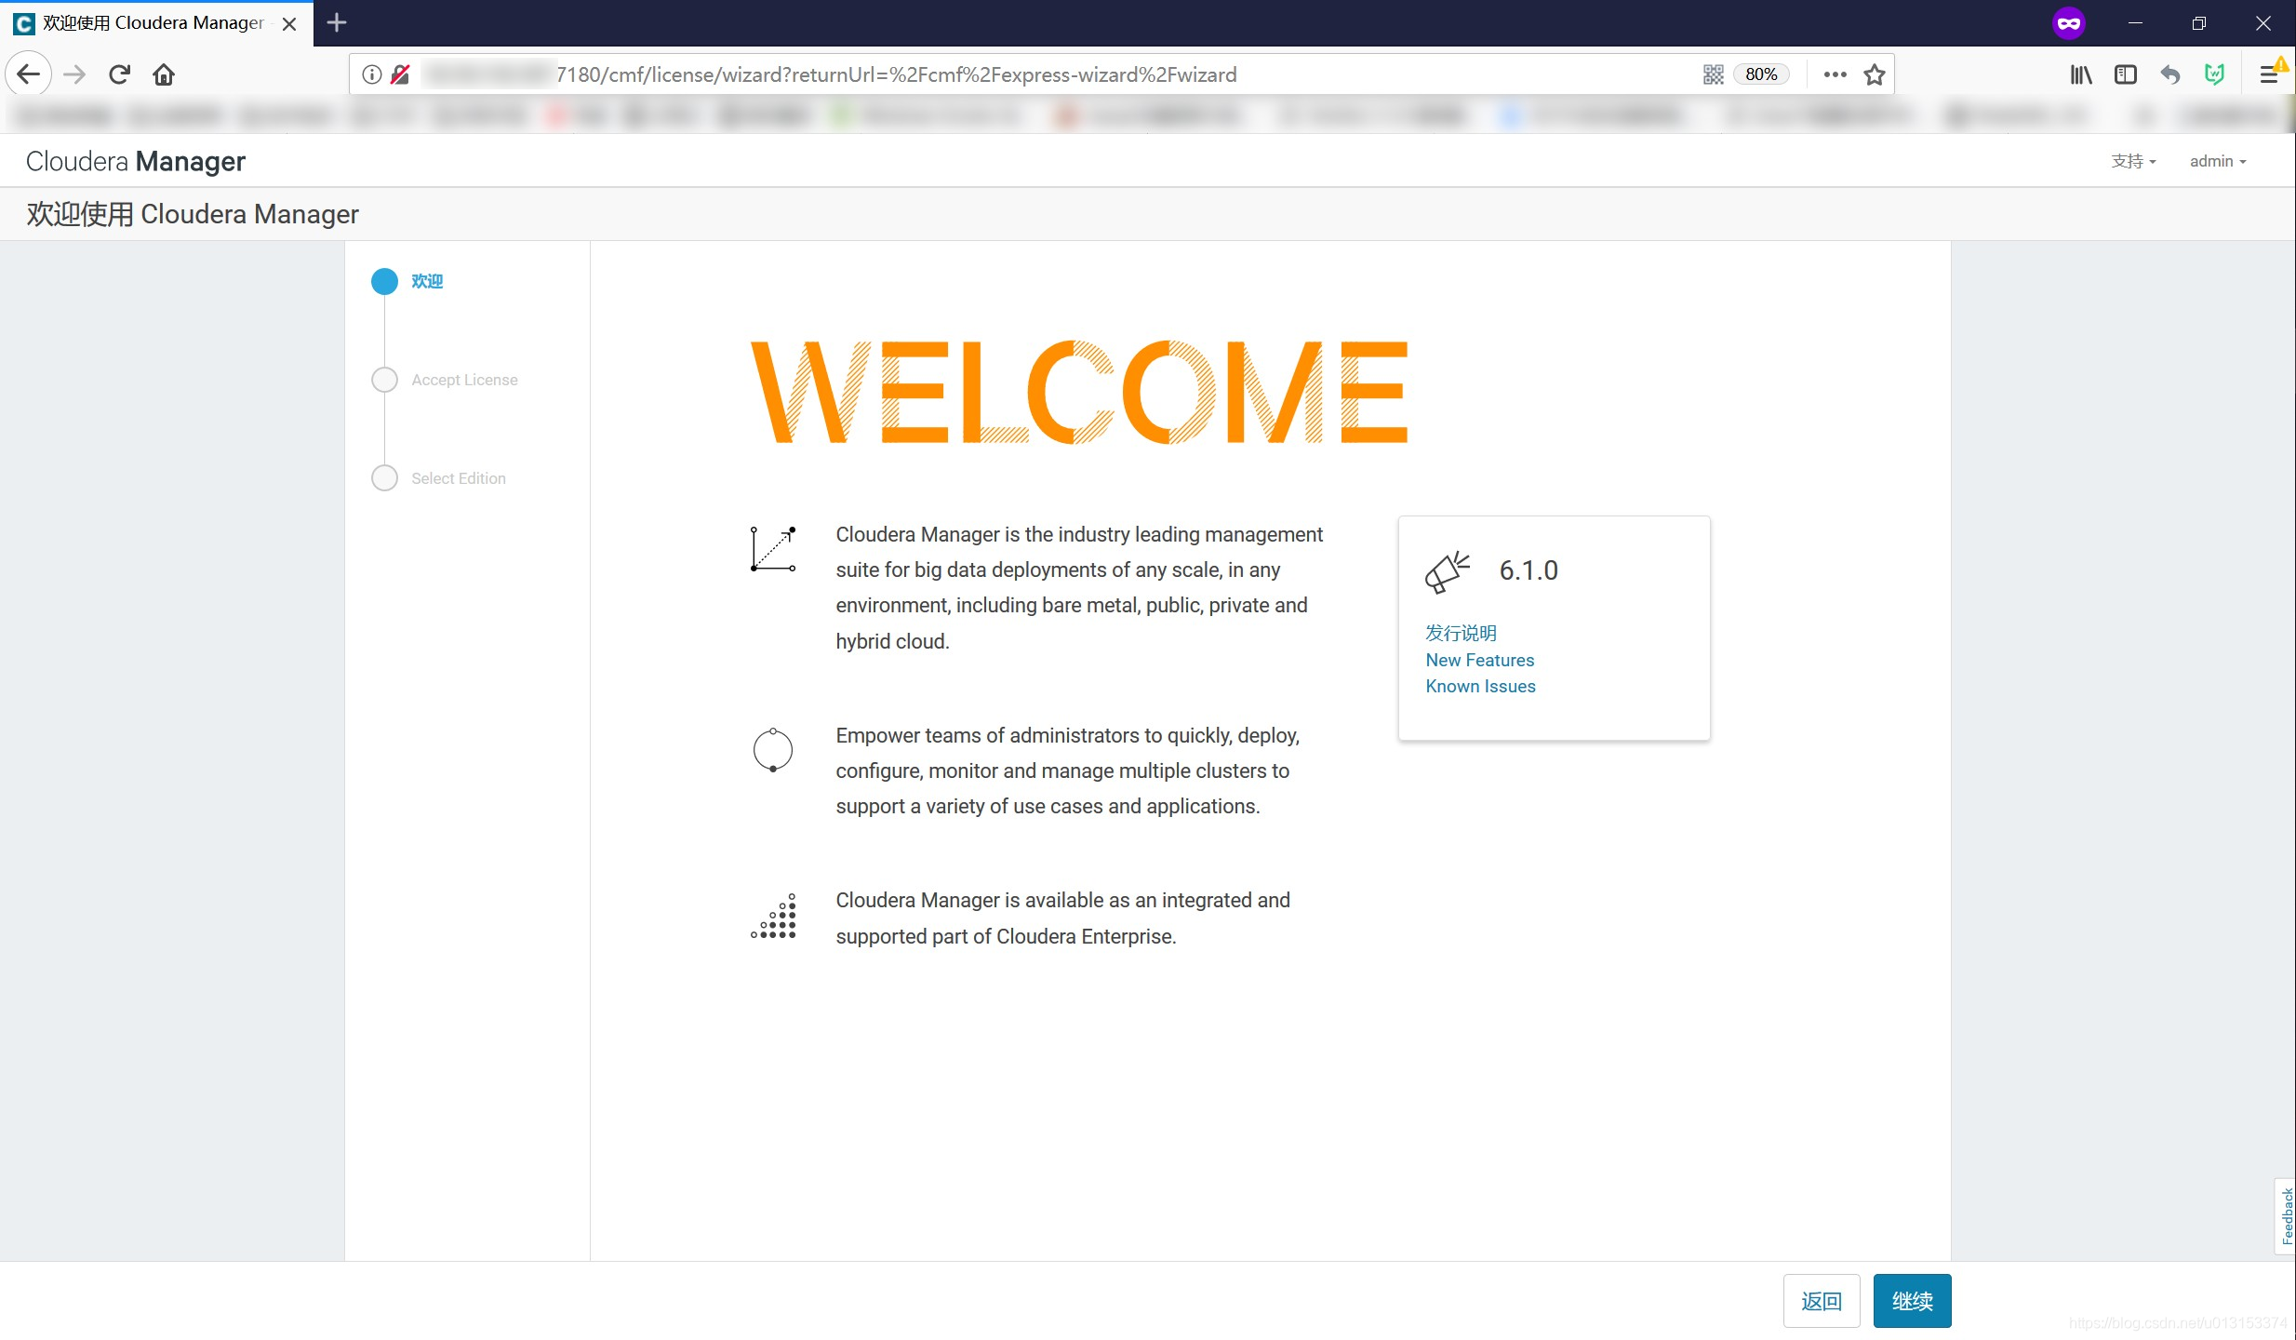Select the Select Edition wizard step

click(x=458, y=478)
